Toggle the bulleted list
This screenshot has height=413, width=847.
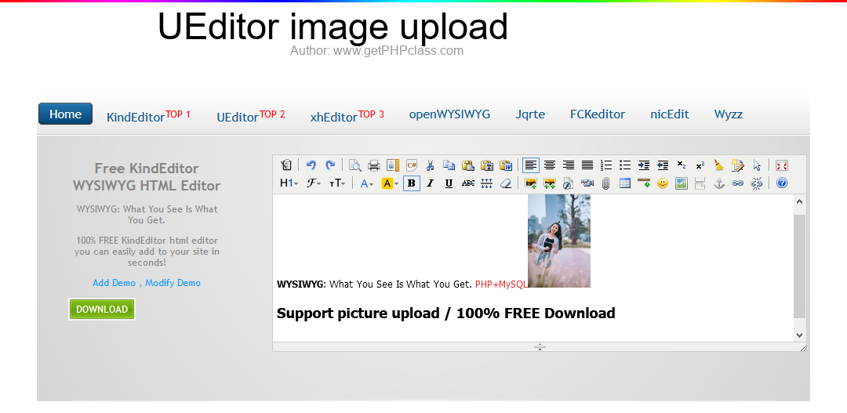[x=626, y=165]
